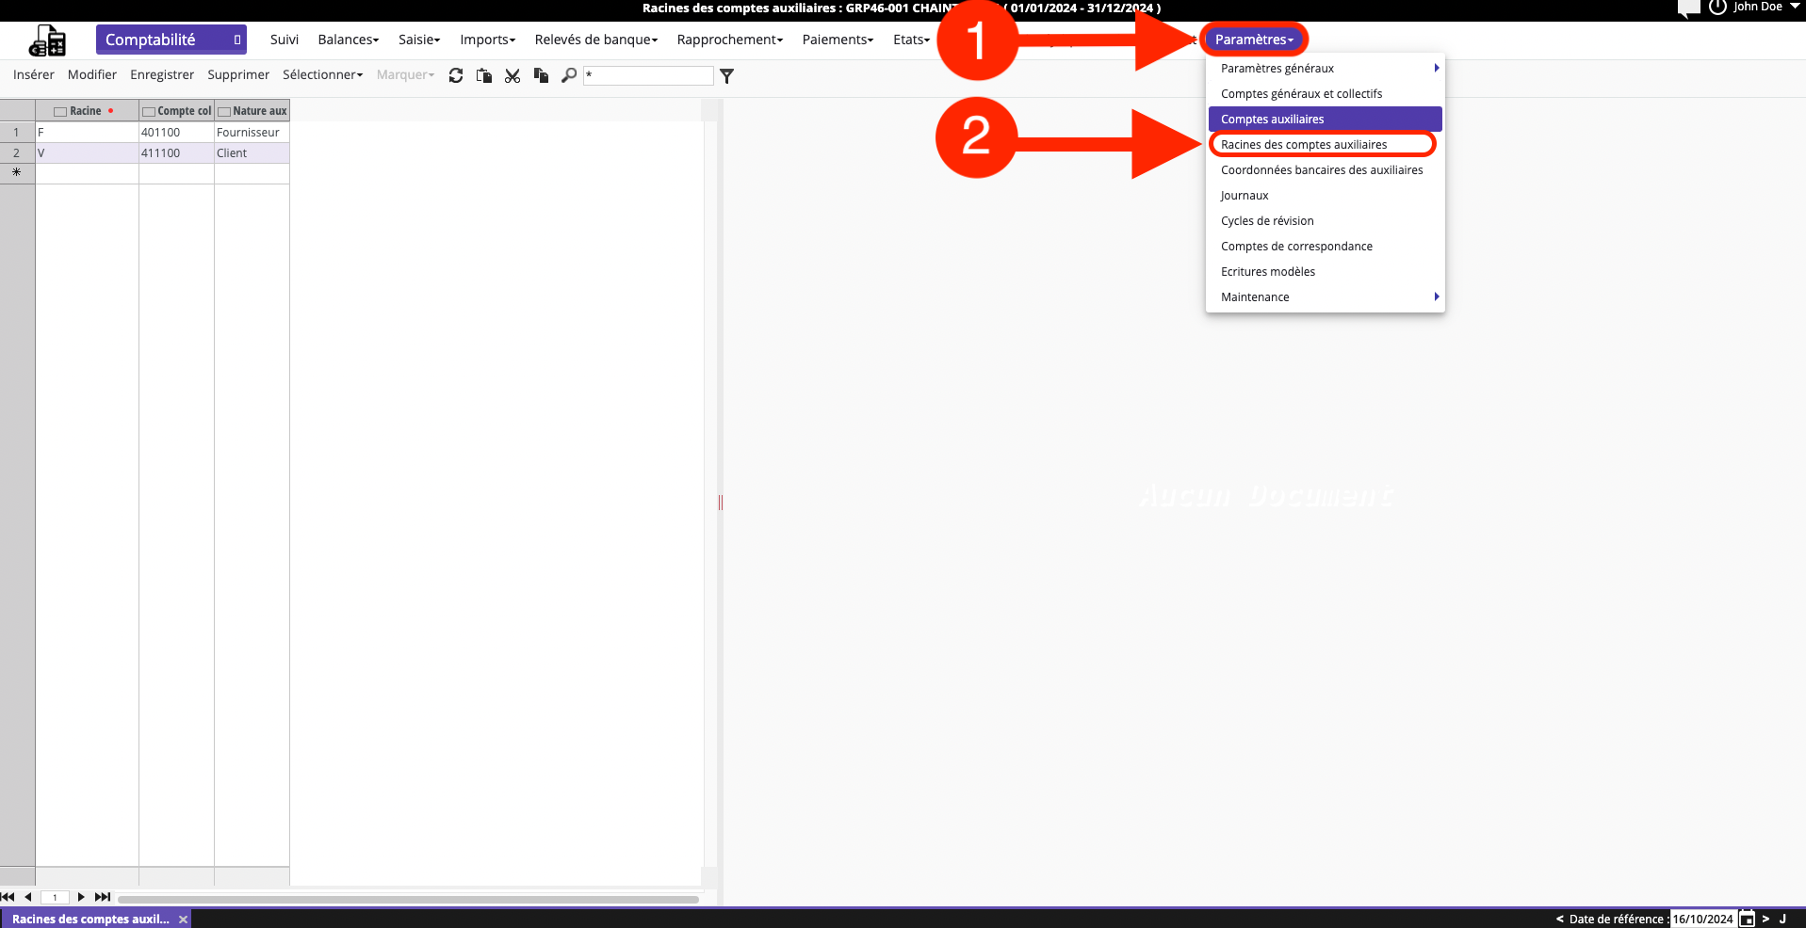1806x928 pixels.
Task: Click the toolbar search text field
Action: pos(648,75)
